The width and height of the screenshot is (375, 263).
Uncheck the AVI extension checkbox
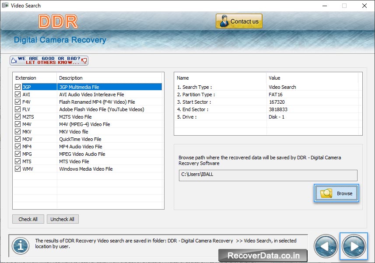[18, 94]
